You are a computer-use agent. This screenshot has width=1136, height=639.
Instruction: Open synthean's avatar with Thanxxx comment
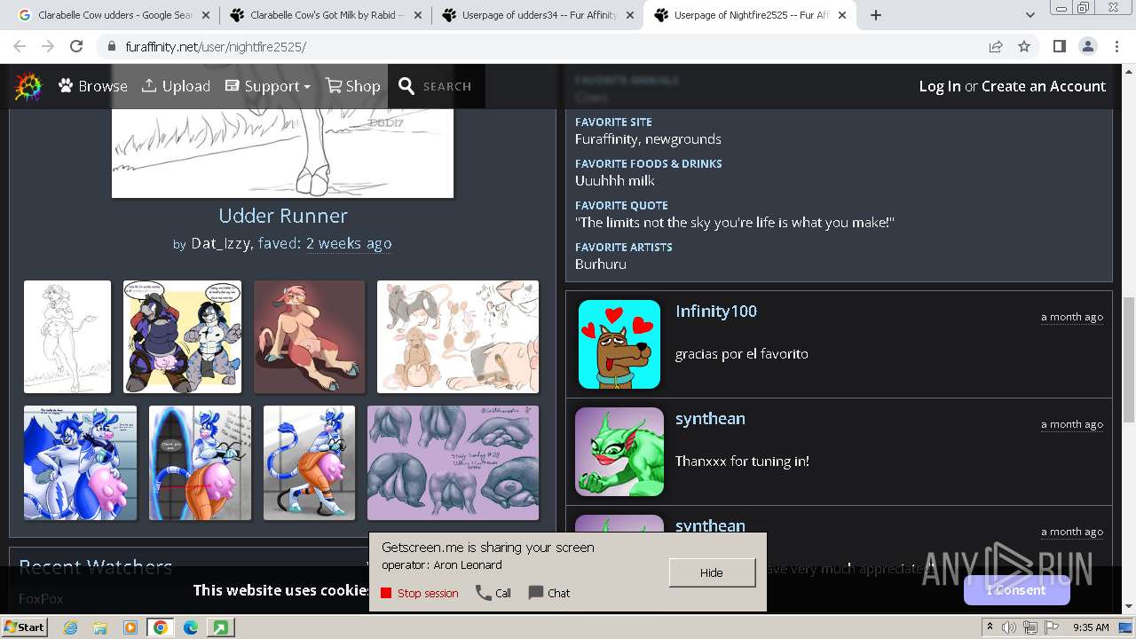[619, 452]
